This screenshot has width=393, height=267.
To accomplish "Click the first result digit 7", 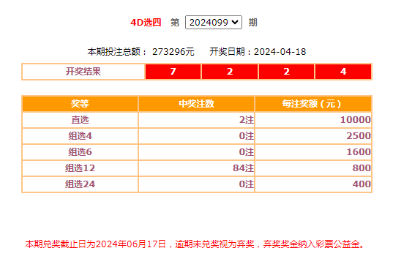I will pos(173,72).
